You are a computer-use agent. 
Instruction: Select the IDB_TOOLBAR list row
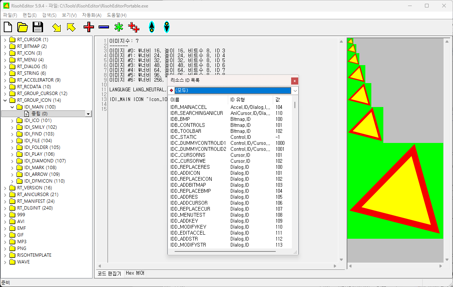230,131
